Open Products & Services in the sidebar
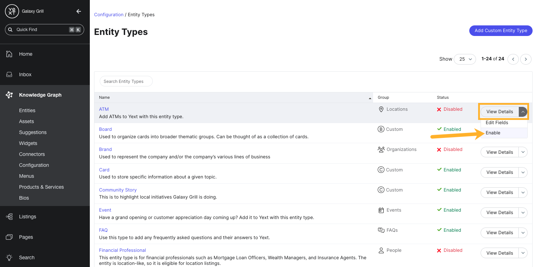The width and height of the screenshot is (534, 267). [x=41, y=187]
